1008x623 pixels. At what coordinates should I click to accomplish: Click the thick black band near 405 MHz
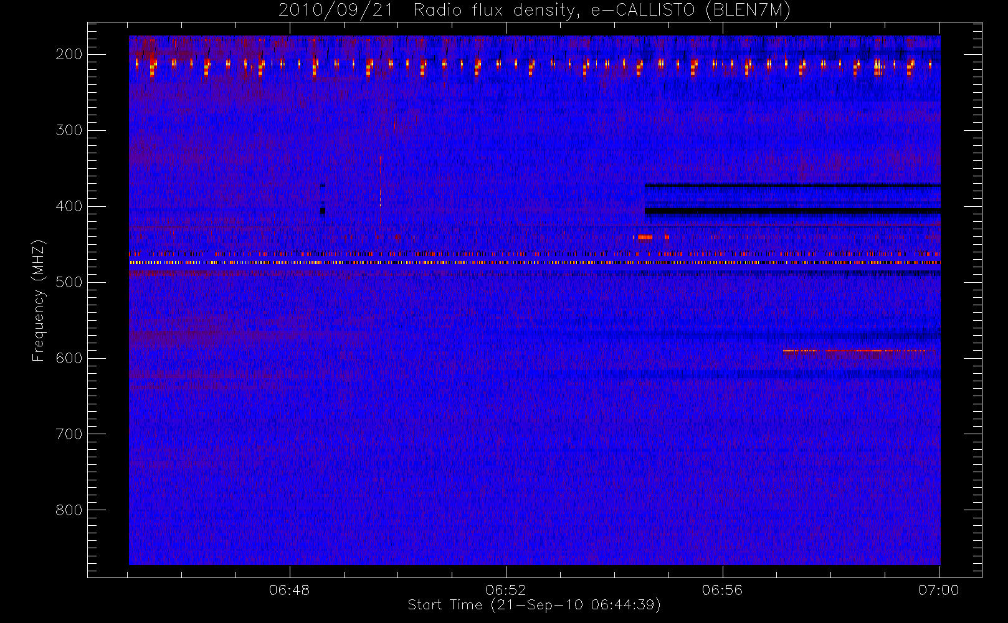pos(792,211)
